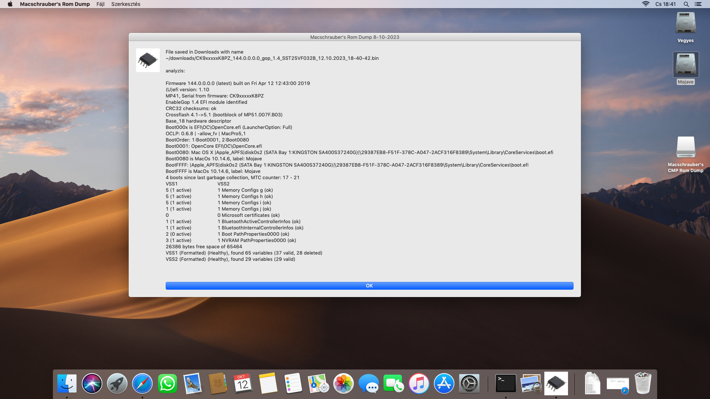This screenshot has width=710, height=399.
Task: Open the Apple menu
Action: click(10, 4)
